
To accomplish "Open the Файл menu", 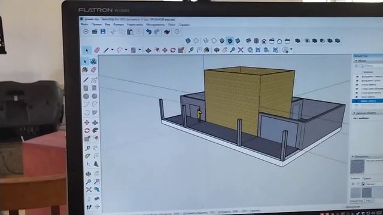I will pyautogui.click(x=84, y=24).
